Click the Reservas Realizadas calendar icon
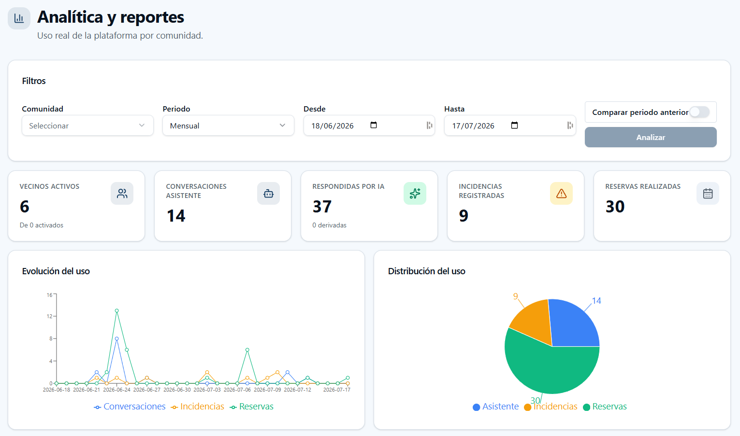 coord(708,194)
